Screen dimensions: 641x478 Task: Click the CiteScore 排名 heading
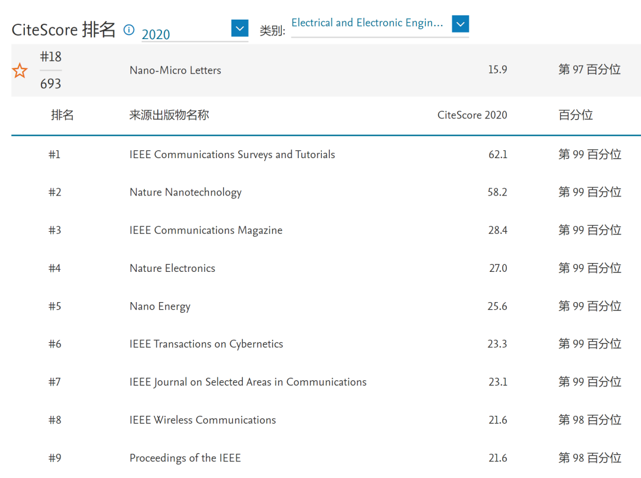point(64,30)
